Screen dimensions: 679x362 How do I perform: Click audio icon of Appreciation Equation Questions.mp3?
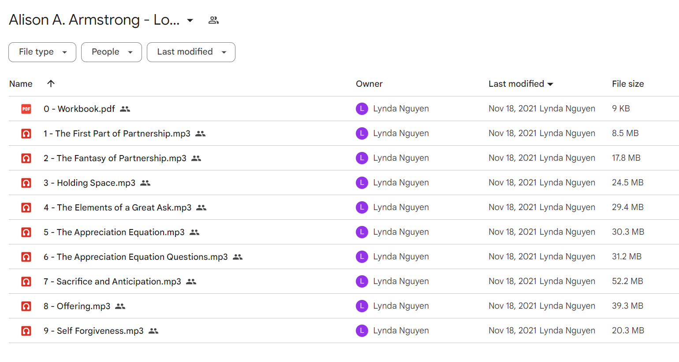click(26, 257)
